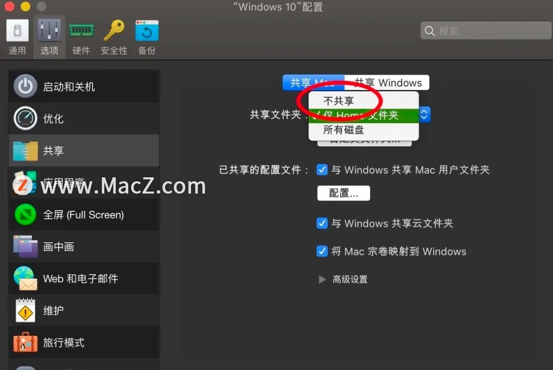553x370 pixels.
Task: Click the power icon for 启动和关机
Action: pos(26,86)
